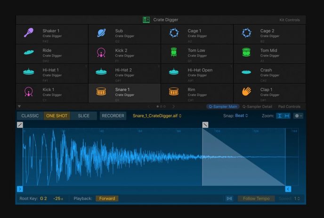
Task: Click the Tom Low green drum icon
Action: coord(174,52)
